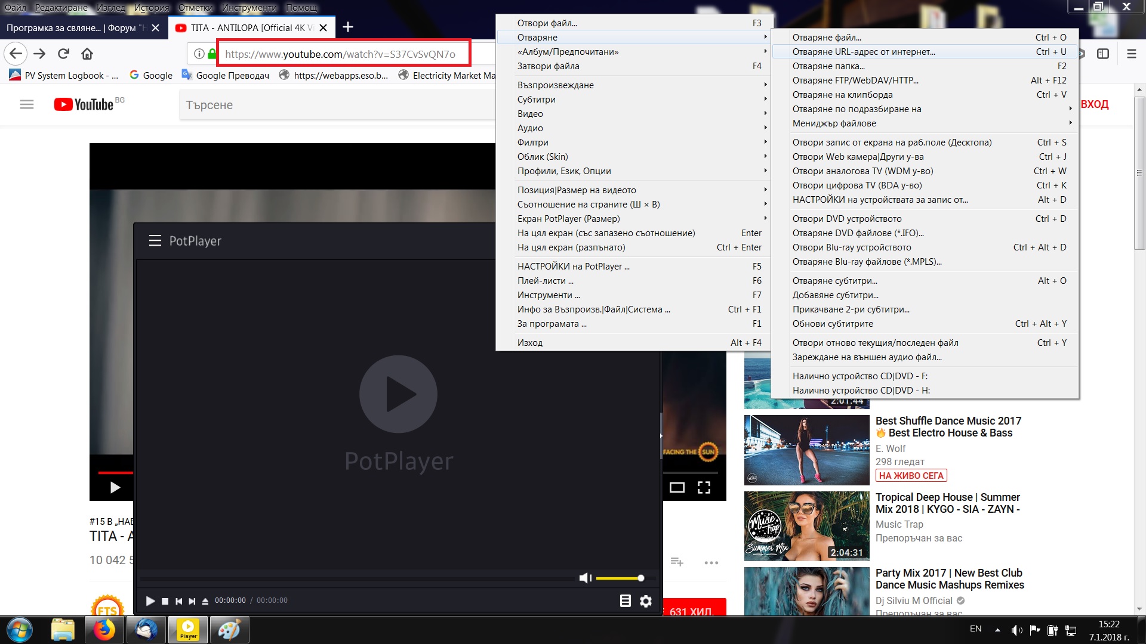Click the YouTube fullscreen icon
The width and height of the screenshot is (1146, 644).
[x=704, y=488]
